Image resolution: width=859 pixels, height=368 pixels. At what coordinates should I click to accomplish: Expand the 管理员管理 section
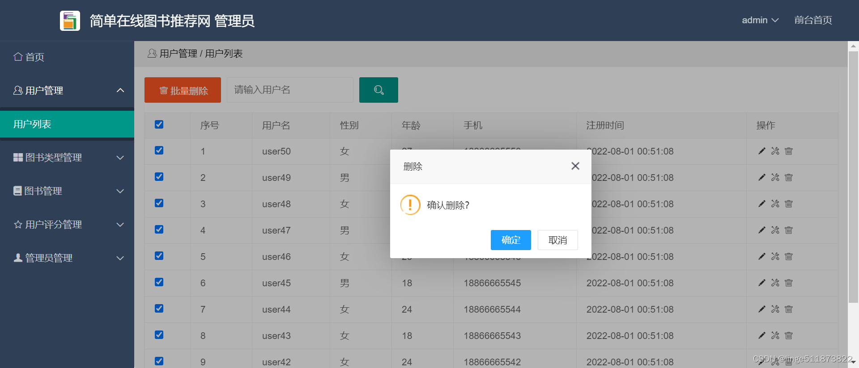(x=67, y=258)
